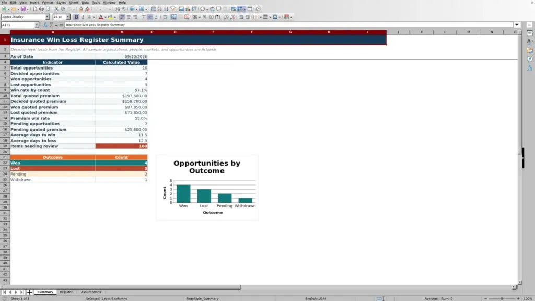The height and width of the screenshot is (301, 535).
Task: Open the Sheet menu
Action: 74,3
